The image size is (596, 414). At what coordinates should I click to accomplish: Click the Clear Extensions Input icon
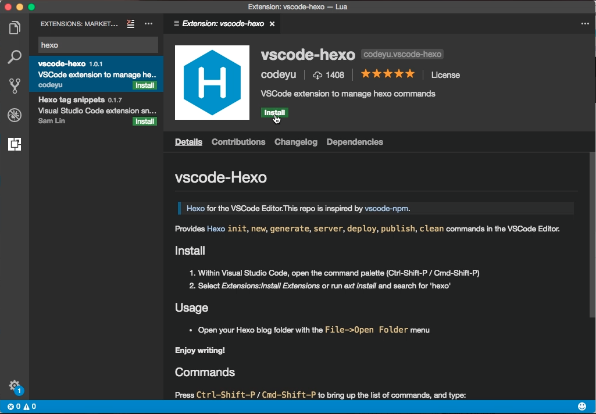pyautogui.click(x=131, y=24)
